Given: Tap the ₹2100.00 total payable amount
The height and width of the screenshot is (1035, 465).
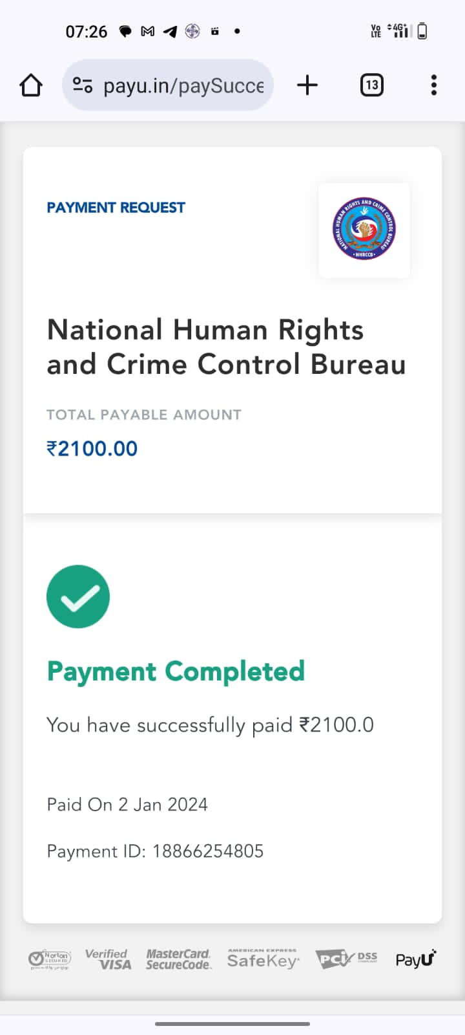Looking at the screenshot, I should point(92,448).
